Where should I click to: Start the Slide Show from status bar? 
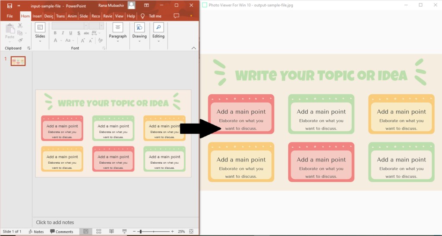point(124,232)
